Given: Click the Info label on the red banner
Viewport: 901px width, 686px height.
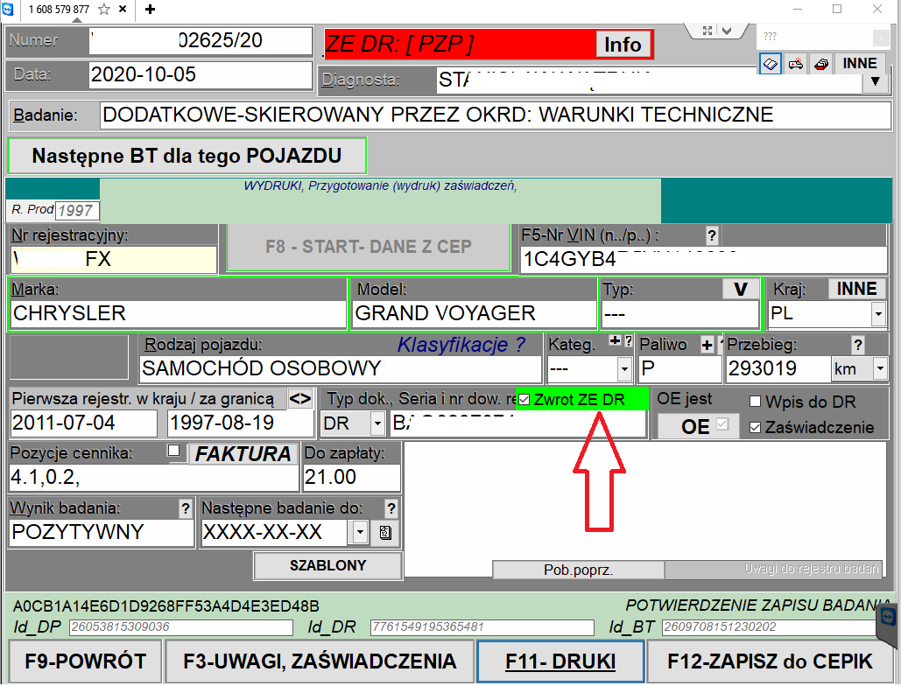Looking at the screenshot, I should [623, 44].
